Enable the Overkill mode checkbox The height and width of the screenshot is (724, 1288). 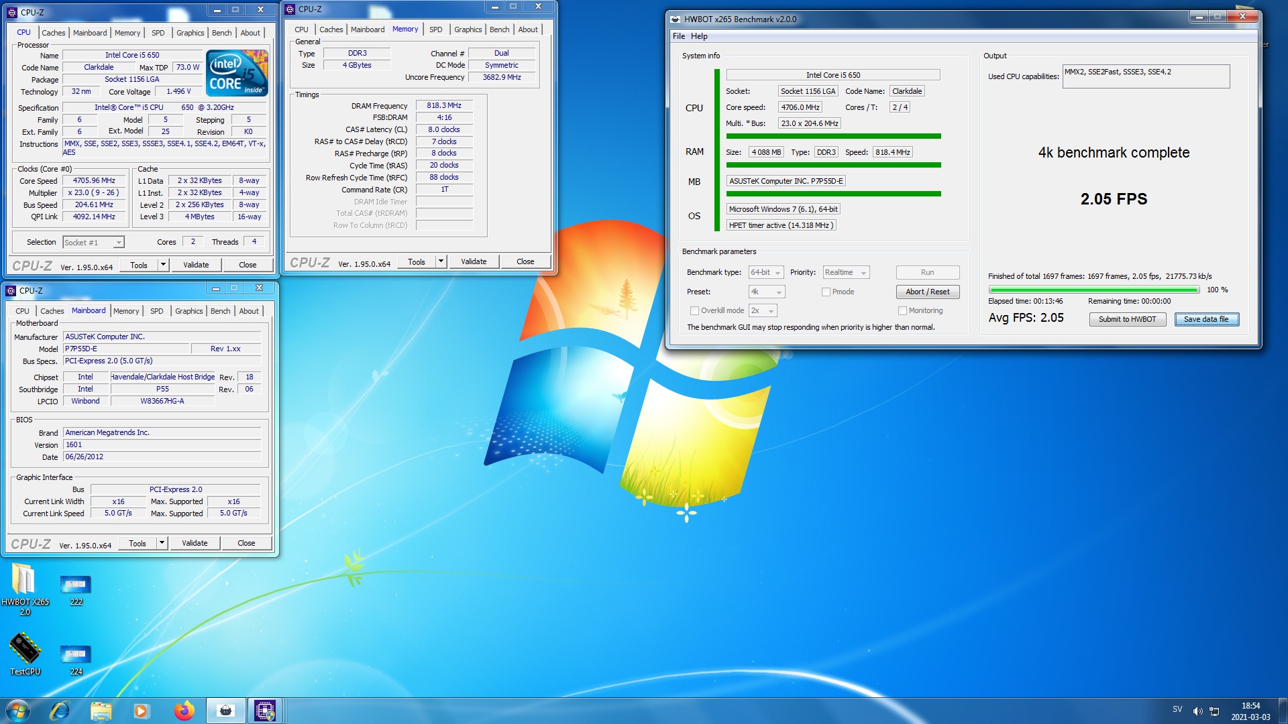pyautogui.click(x=694, y=310)
